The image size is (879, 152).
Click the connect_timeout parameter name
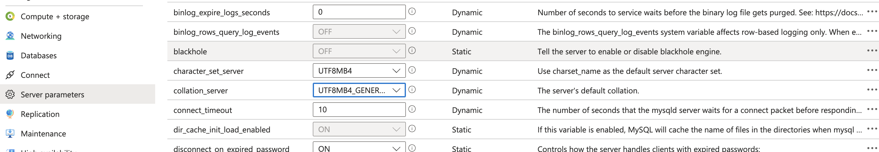[x=203, y=110]
